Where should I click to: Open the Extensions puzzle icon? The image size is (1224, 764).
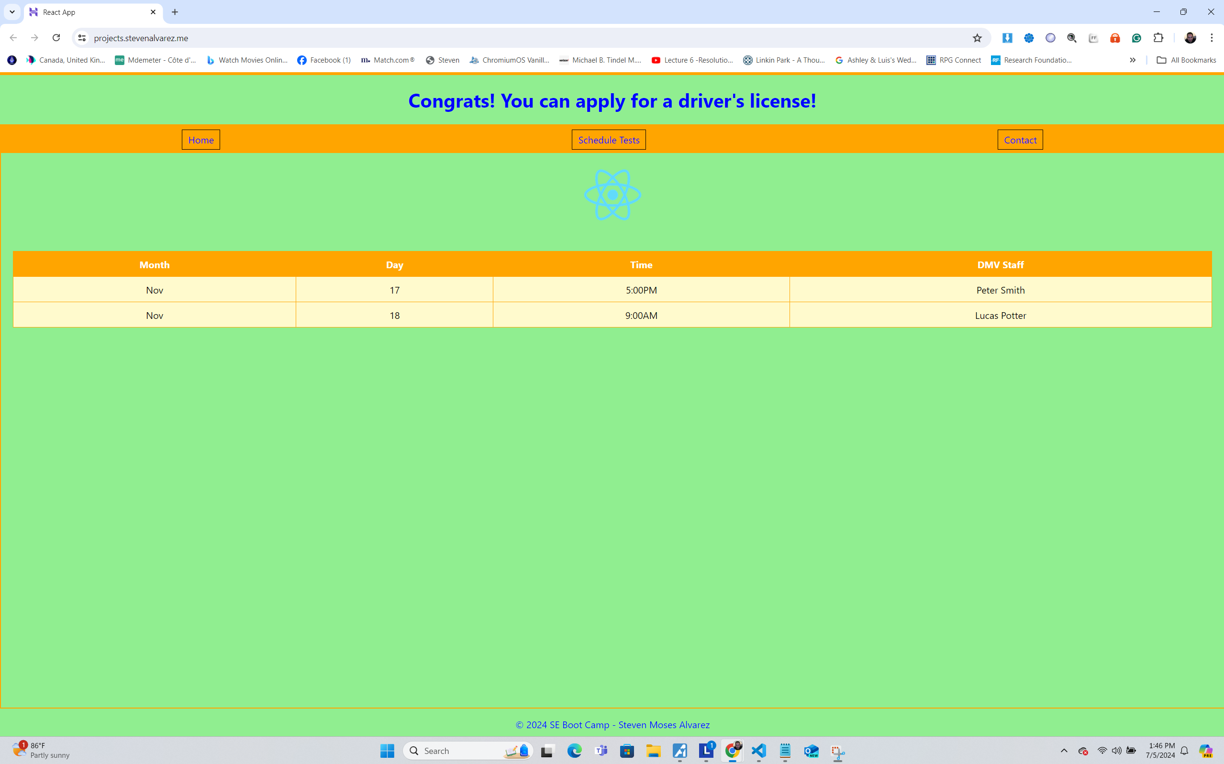(x=1158, y=38)
